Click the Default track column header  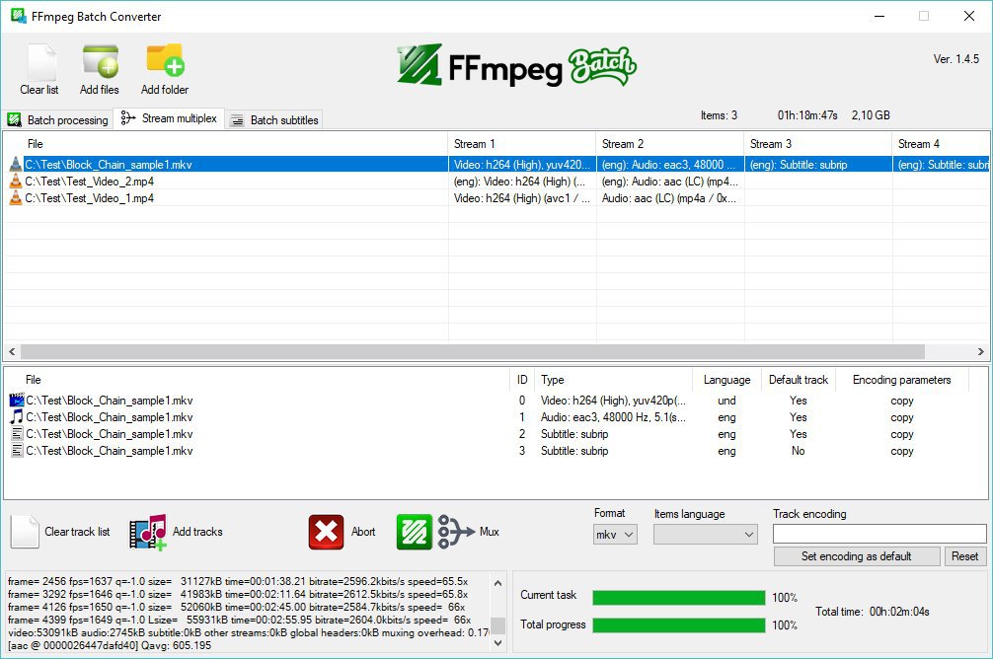click(x=798, y=380)
